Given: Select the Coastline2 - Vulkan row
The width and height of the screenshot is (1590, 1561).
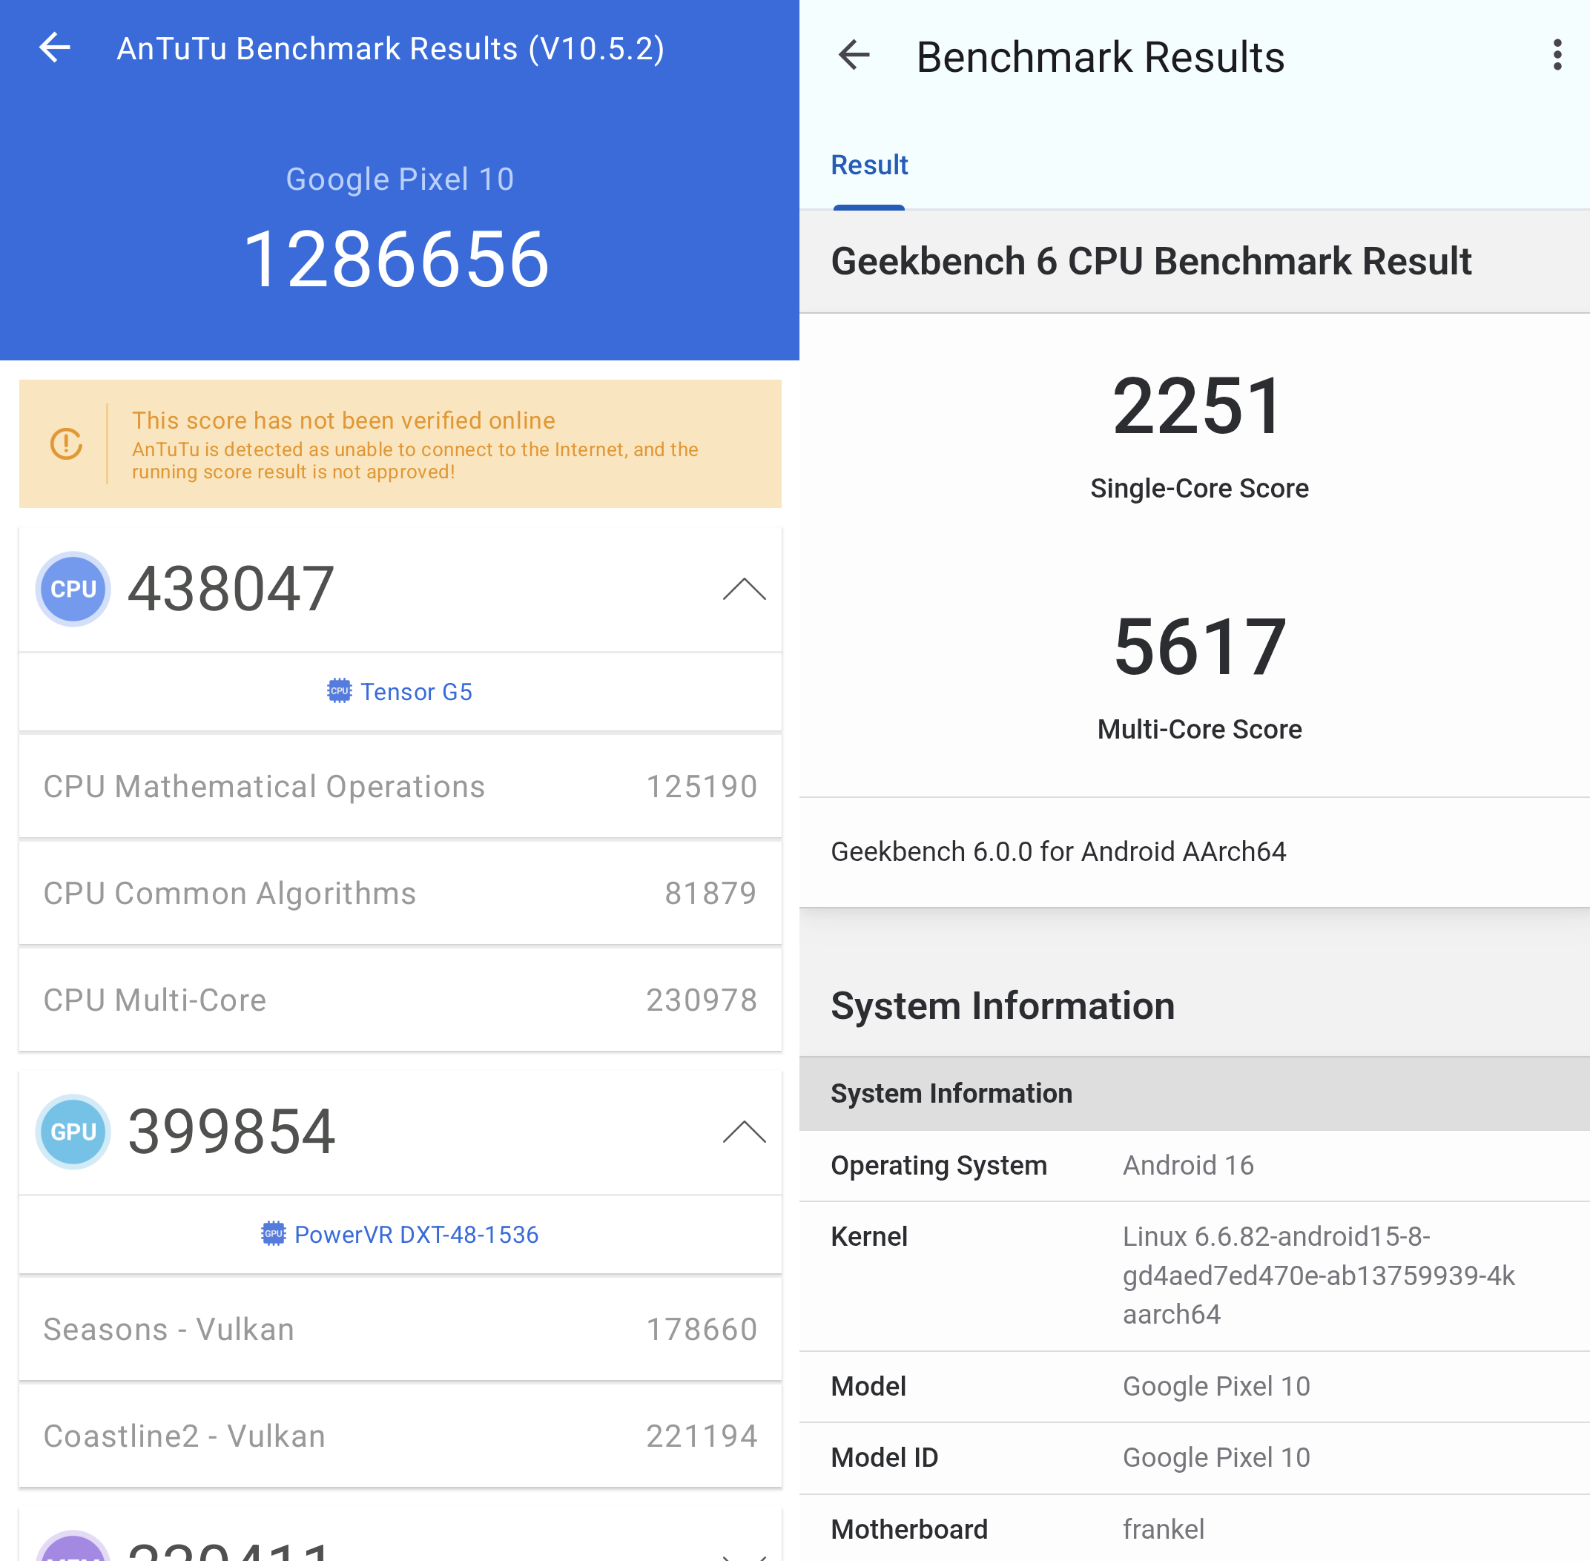Looking at the screenshot, I should point(400,1436).
